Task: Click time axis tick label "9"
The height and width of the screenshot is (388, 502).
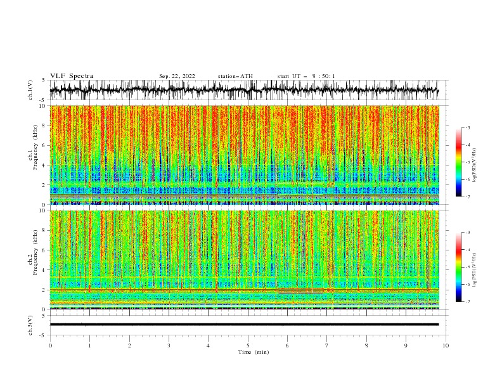Action: point(406,346)
